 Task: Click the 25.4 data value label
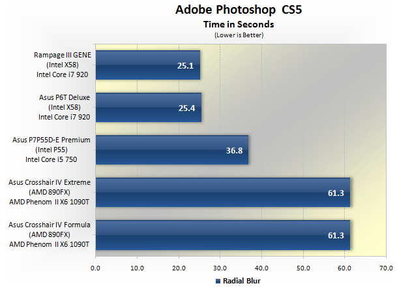point(187,108)
